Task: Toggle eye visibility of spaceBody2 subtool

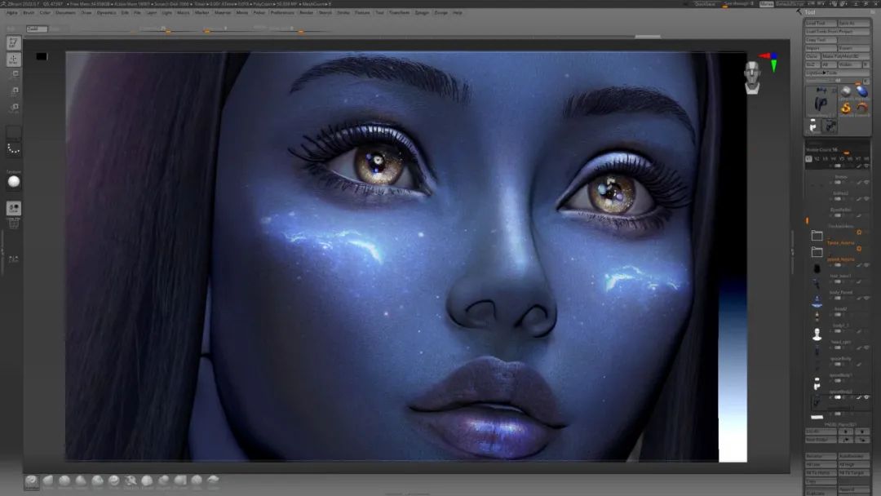Action: tap(866, 397)
